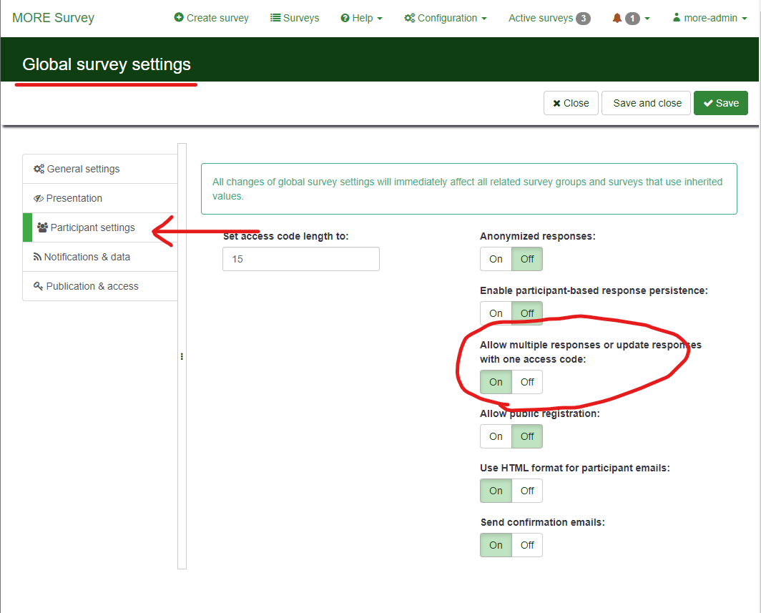The width and height of the screenshot is (761, 613).
Task: Open the Participant settings tab
Action: (100, 227)
